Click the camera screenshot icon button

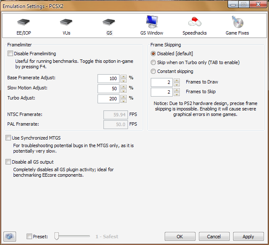point(10,237)
